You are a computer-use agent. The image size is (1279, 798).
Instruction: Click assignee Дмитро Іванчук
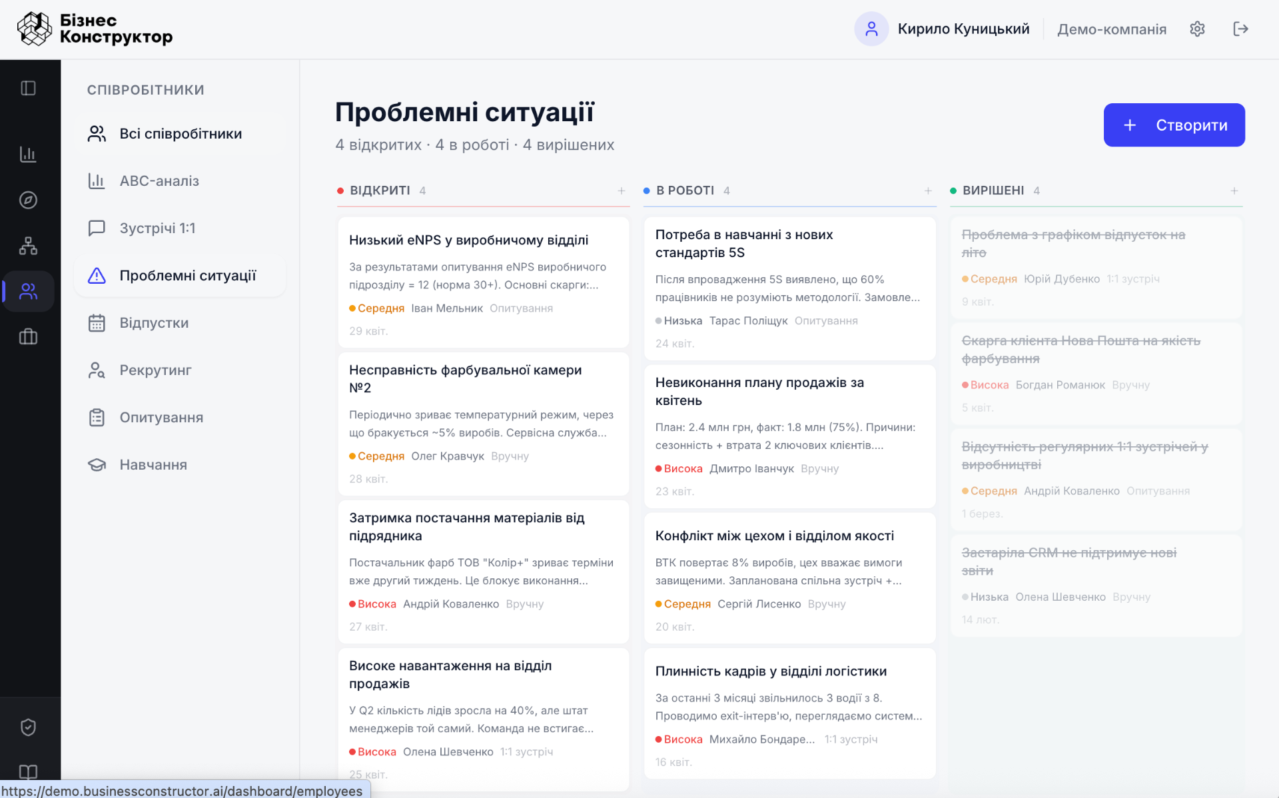tap(751, 469)
